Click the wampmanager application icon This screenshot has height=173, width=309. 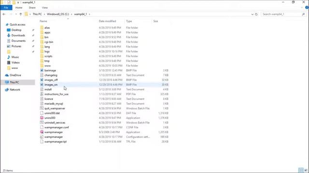click(x=42, y=132)
